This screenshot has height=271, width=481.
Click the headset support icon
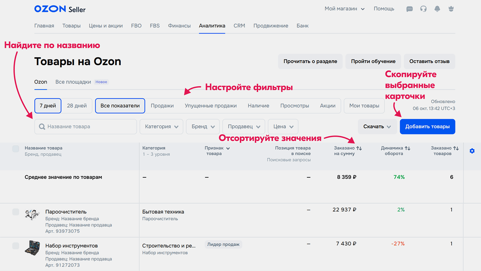423,9
